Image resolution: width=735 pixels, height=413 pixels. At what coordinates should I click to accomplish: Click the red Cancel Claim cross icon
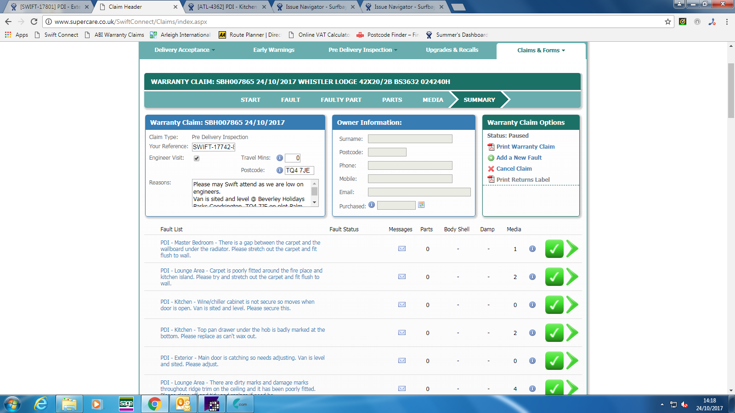click(x=491, y=169)
